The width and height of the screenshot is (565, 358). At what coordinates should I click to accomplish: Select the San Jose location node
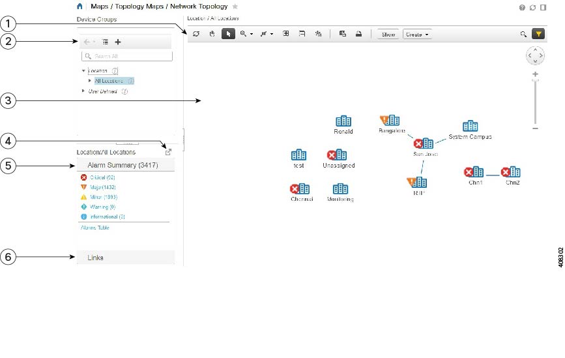[426, 147]
